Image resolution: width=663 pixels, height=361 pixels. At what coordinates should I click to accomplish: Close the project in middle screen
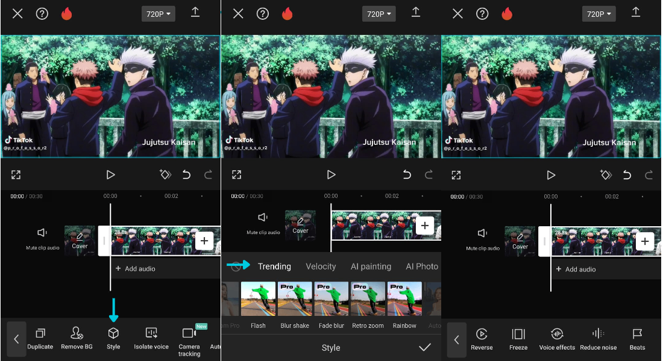pos(238,14)
